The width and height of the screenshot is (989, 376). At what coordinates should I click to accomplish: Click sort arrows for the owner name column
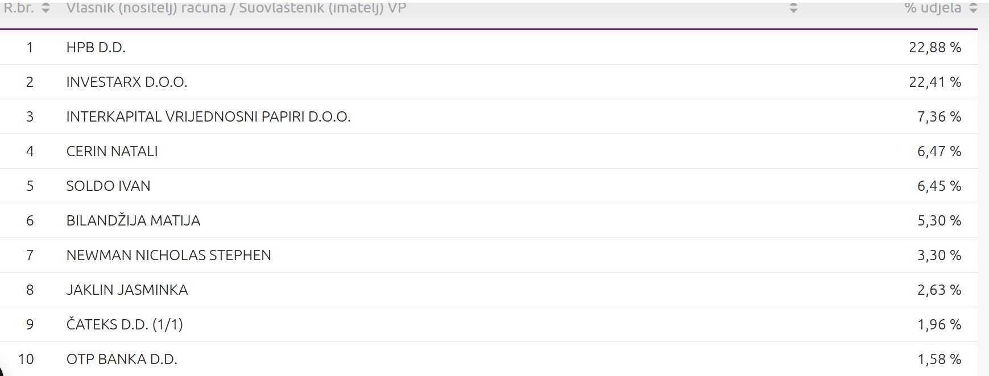[x=794, y=9]
